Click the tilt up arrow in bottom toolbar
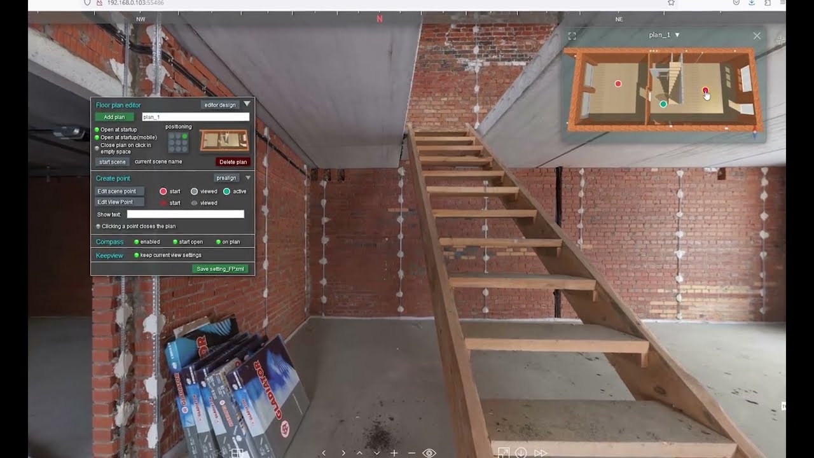The width and height of the screenshot is (814, 458). 360,453
